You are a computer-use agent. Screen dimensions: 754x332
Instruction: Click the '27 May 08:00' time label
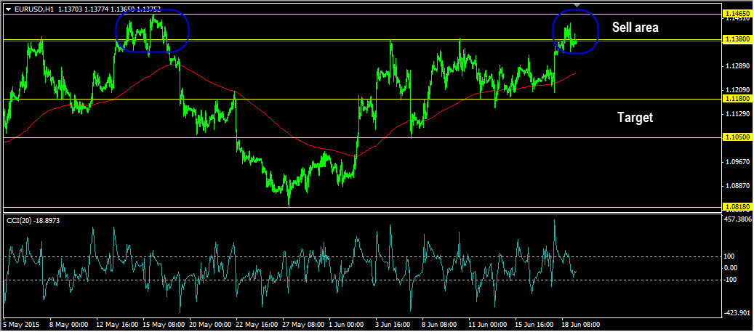tap(303, 324)
